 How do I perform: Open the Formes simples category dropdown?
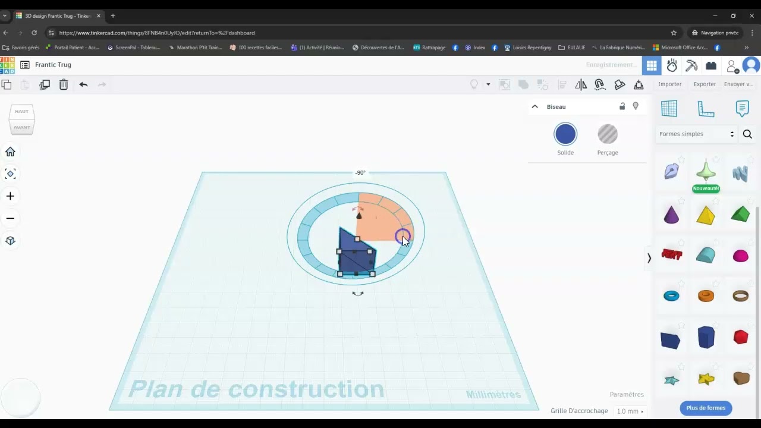point(697,134)
